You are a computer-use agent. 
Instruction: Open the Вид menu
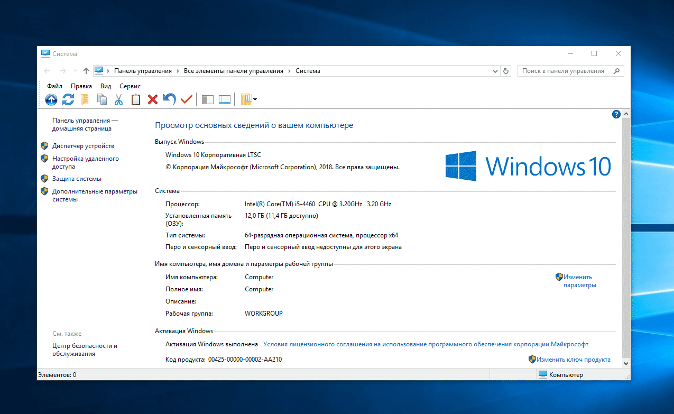click(106, 86)
